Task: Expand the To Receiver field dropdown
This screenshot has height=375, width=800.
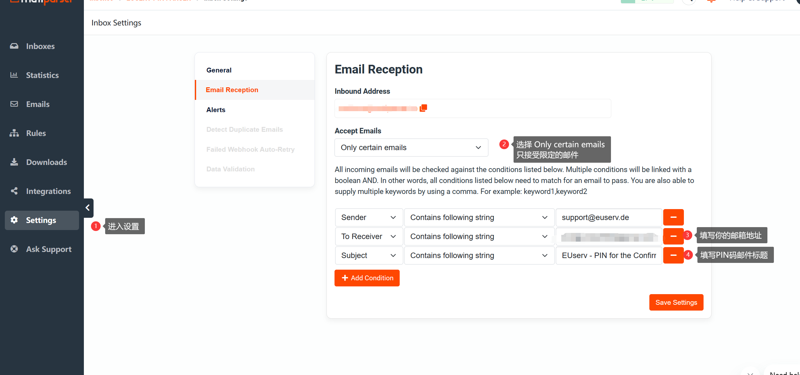Action: point(369,236)
